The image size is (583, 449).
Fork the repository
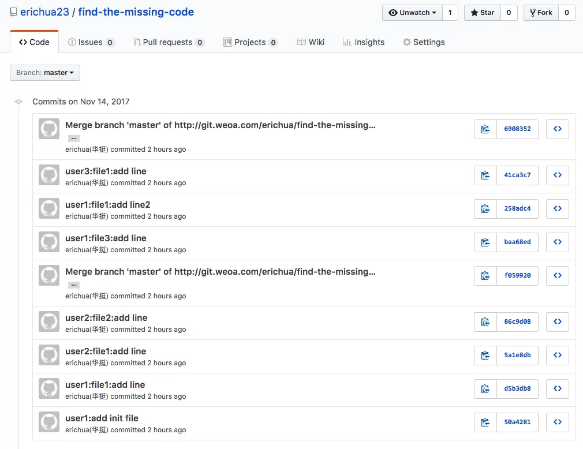[541, 13]
